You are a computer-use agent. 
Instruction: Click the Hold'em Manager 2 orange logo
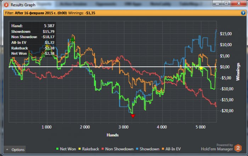[x=238, y=148]
